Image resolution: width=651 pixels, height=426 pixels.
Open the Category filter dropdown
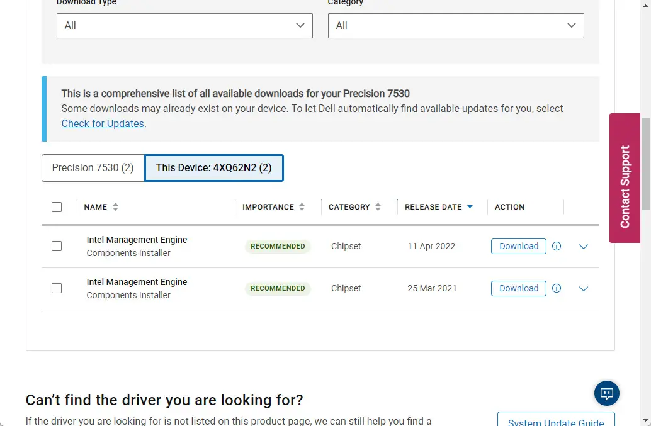click(x=456, y=26)
